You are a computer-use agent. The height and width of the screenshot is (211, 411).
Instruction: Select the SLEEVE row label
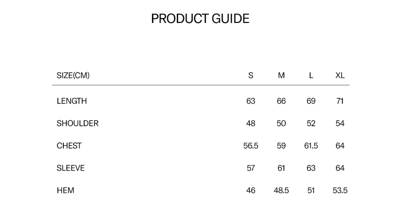(71, 168)
